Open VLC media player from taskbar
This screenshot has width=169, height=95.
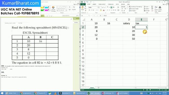[x=55, y=93]
